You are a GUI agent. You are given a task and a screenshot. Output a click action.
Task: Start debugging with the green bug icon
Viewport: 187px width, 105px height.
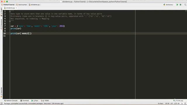181,5
